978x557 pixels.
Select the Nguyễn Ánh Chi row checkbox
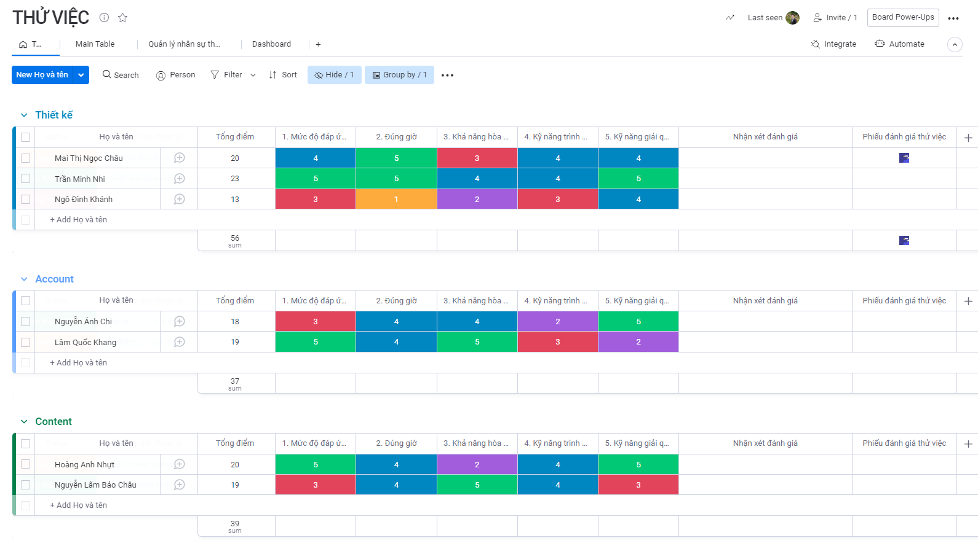(25, 321)
